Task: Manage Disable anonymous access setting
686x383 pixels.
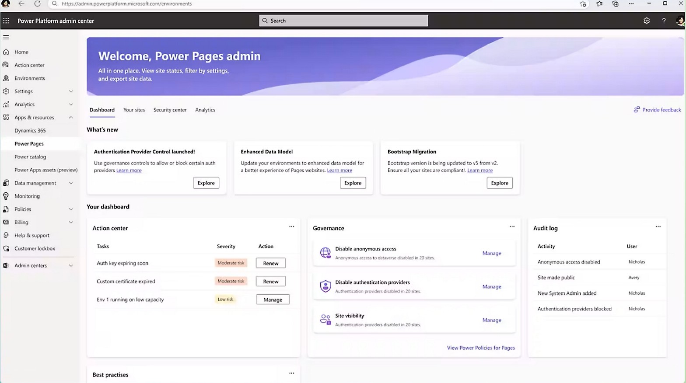Action: point(492,253)
